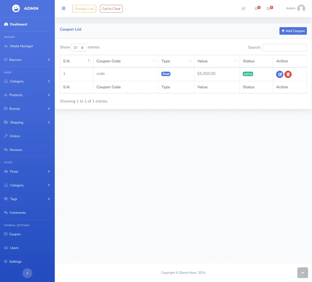312x282 pixels.
Task: Click the Orders hammer icon
Action: (6, 136)
